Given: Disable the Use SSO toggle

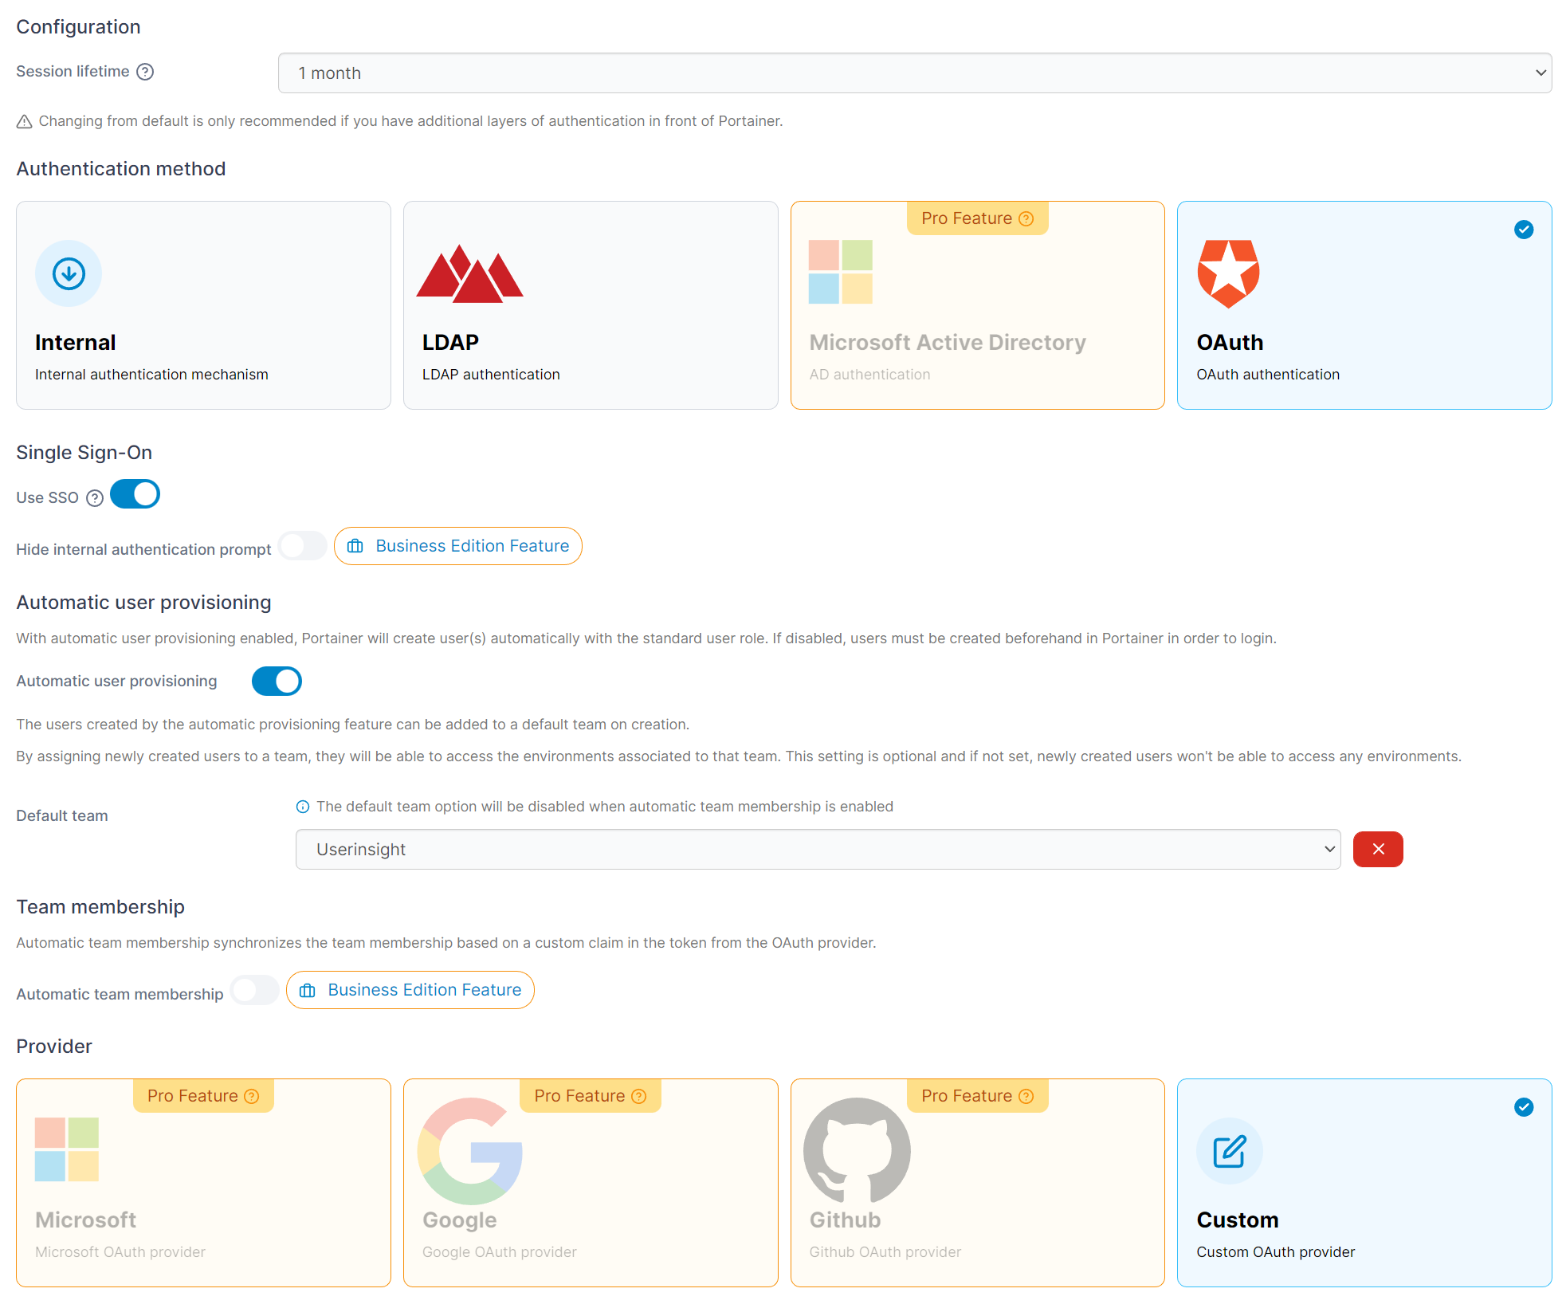Looking at the screenshot, I should click(135, 494).
